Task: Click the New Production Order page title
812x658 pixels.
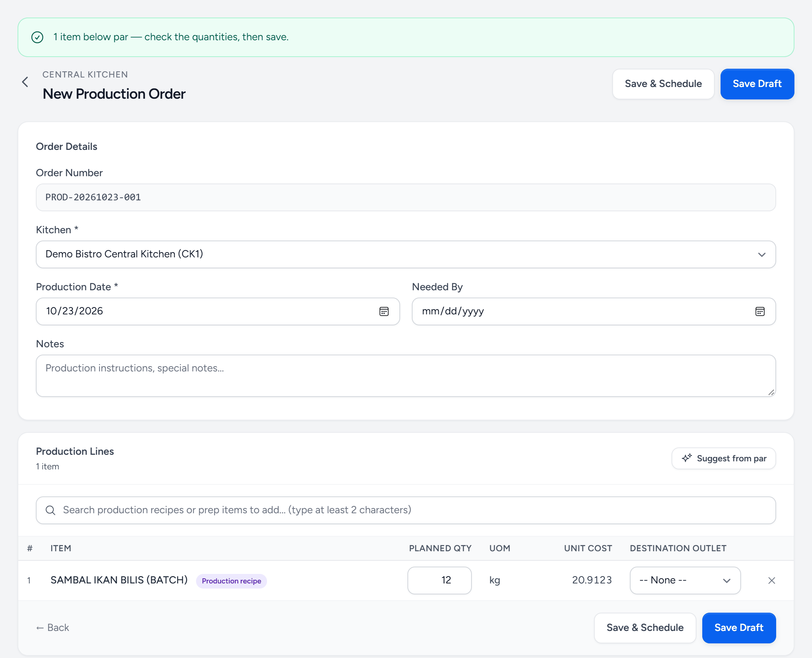Action: 114,94
